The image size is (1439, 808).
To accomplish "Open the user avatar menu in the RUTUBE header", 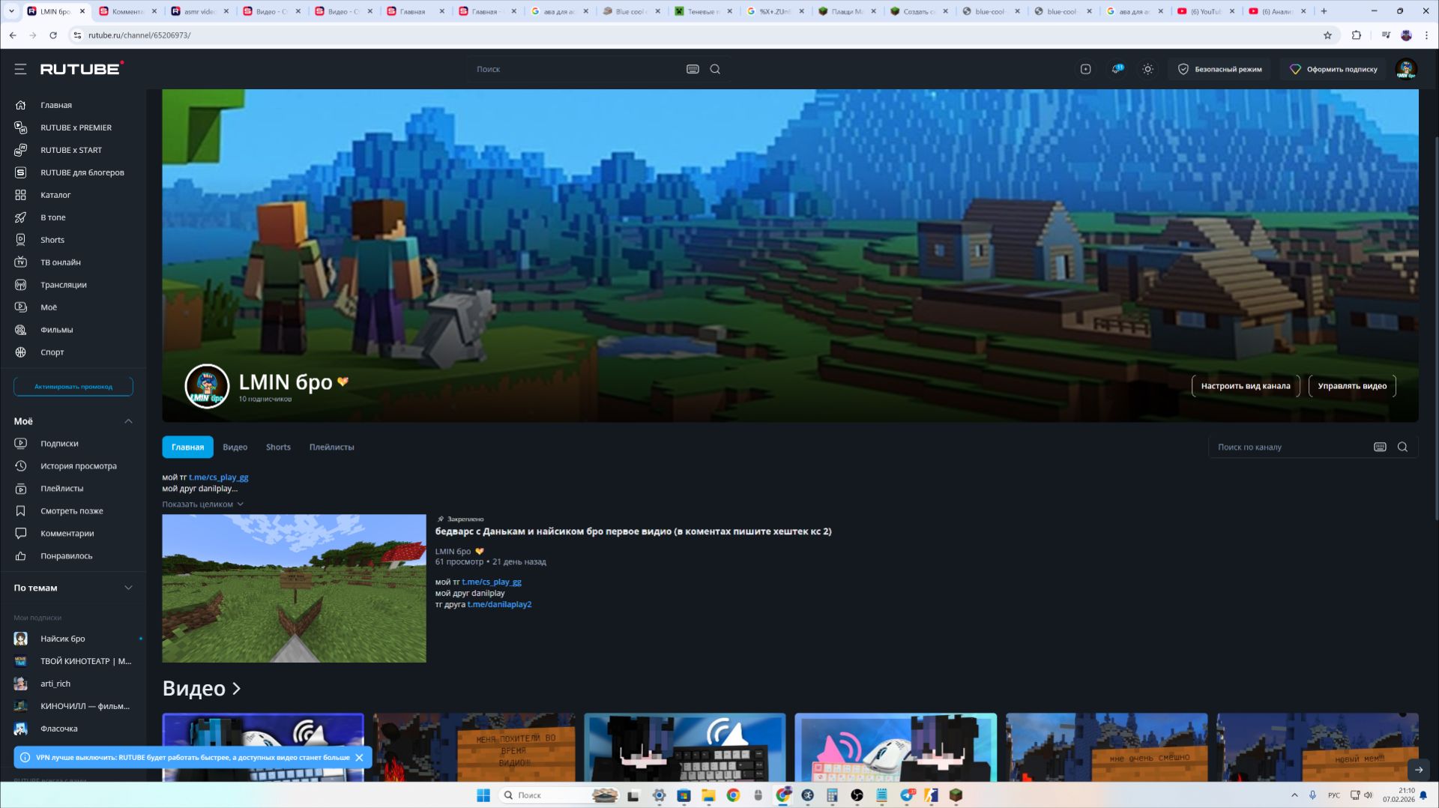I will 1405,69.
